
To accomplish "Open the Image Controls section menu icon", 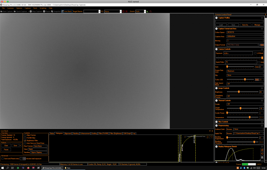I will [x=262, y=88].
